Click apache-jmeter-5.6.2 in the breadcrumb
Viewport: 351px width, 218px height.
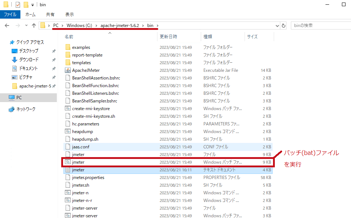pyautogui.click(x=120, y=26)
